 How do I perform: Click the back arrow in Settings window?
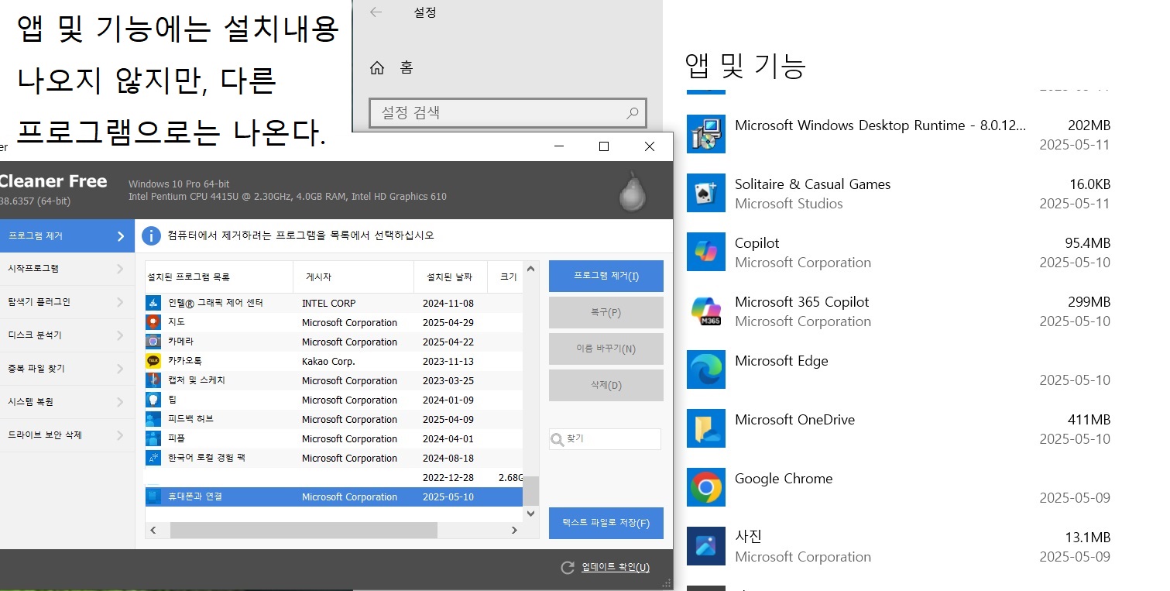coord(376,12)
